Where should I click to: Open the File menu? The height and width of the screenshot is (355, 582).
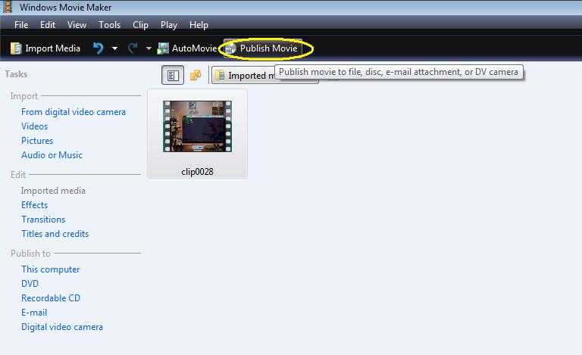pos(21,25)
